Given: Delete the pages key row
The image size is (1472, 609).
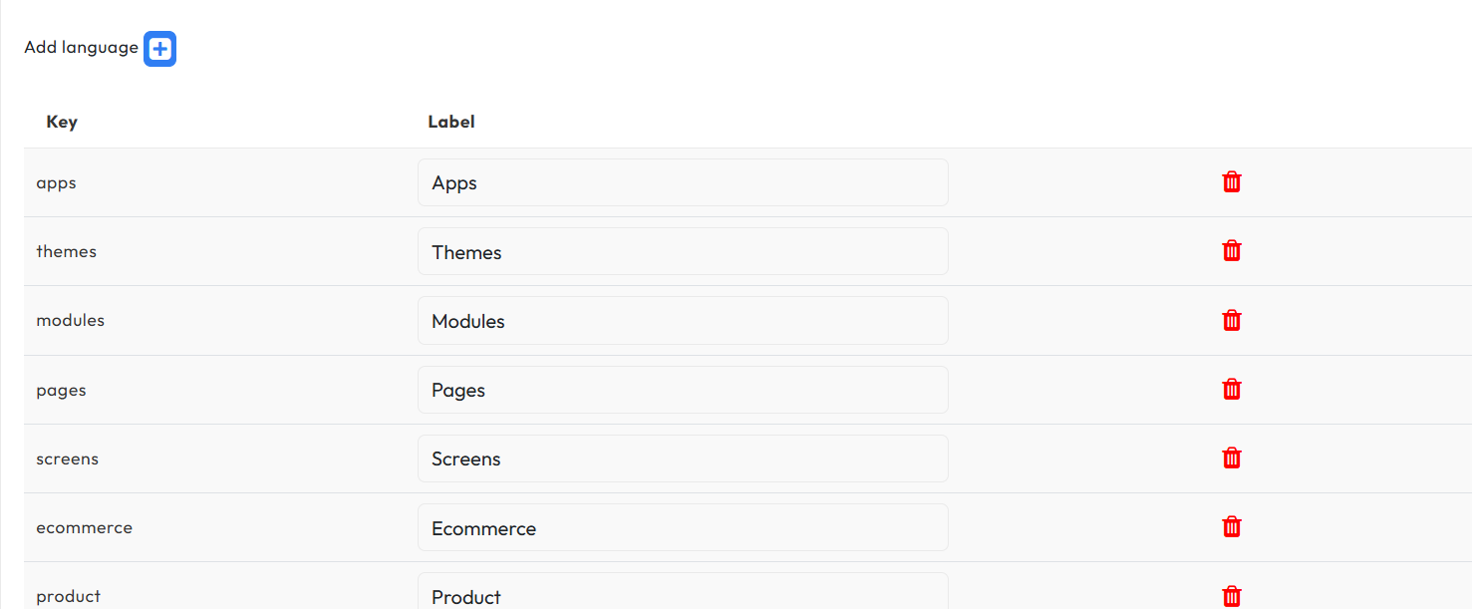Looking at the screenshot, I should click(1232, 389).
